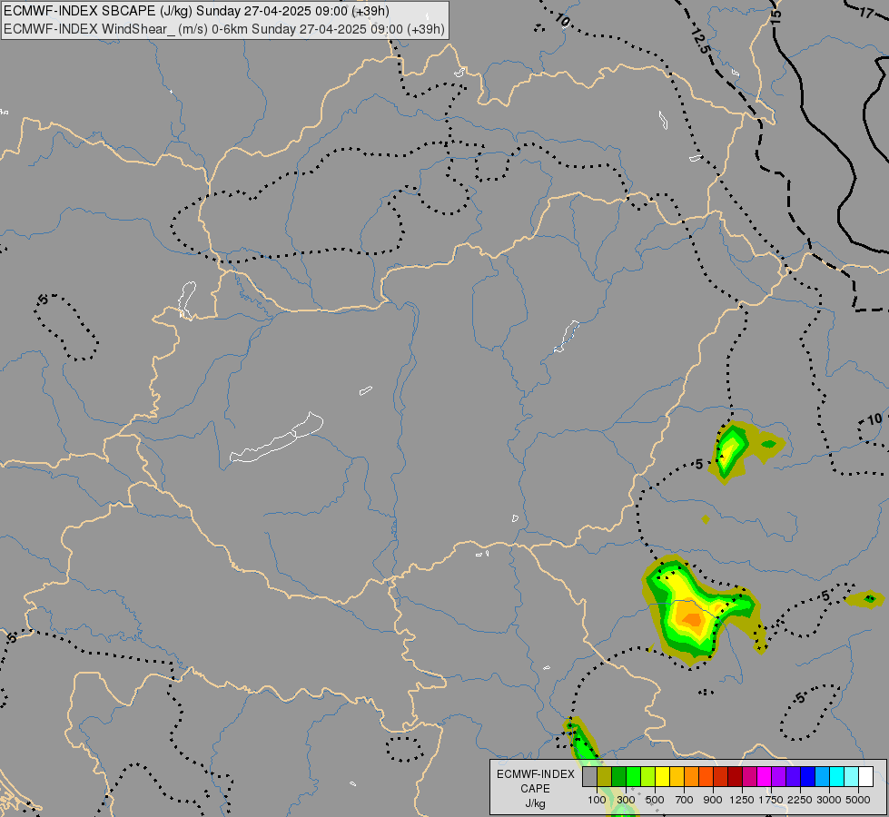
Task: Click the '100' legend scale value
Action: coord(597,800)
